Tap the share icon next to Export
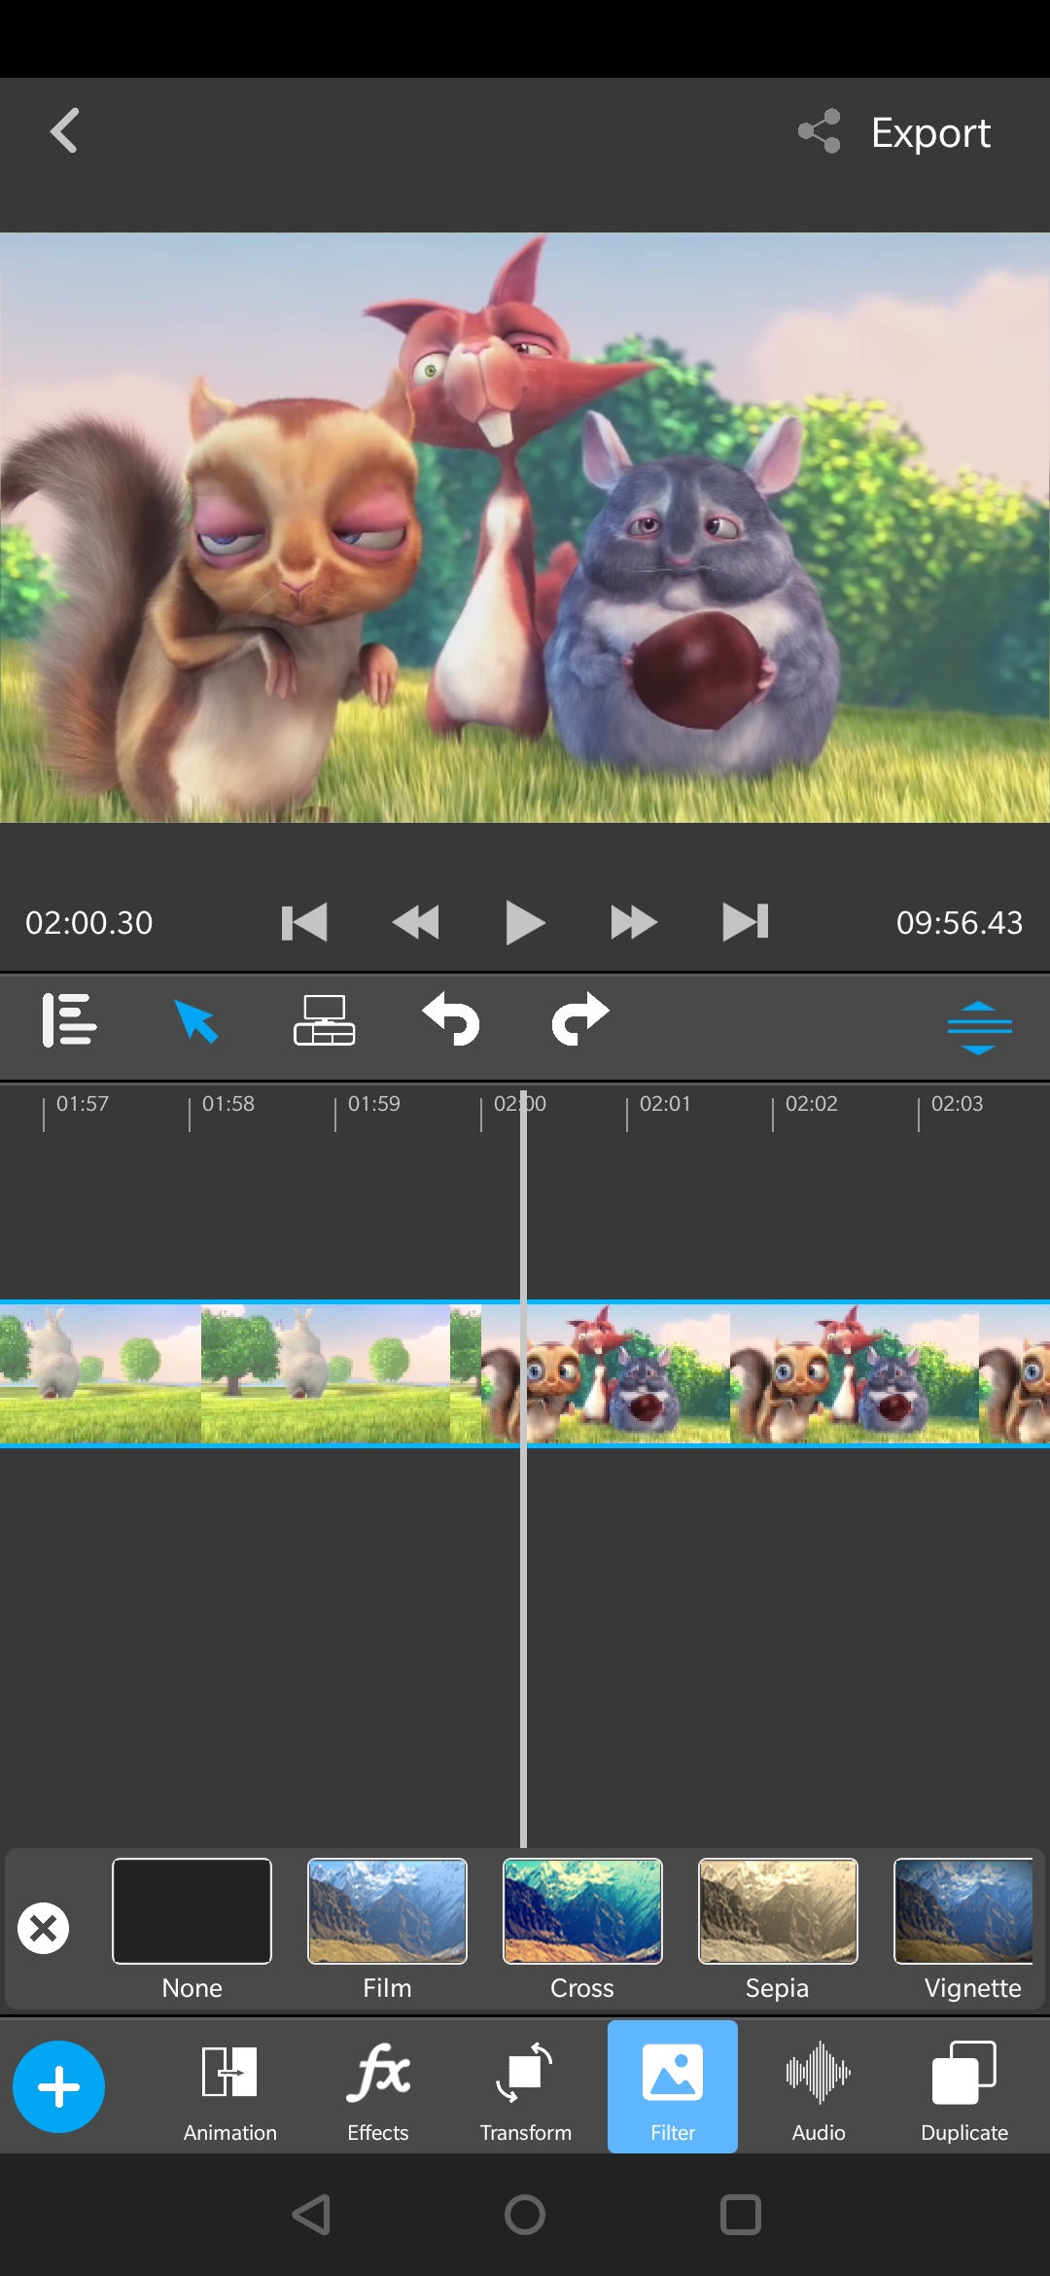The width and height of the screenshot is (1050, 2276). coord(820,131)
